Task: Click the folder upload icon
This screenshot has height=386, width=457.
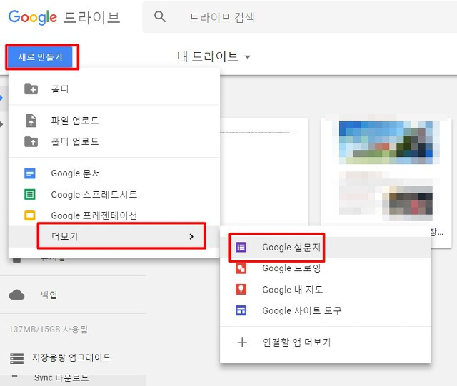Action: (31, 141)
